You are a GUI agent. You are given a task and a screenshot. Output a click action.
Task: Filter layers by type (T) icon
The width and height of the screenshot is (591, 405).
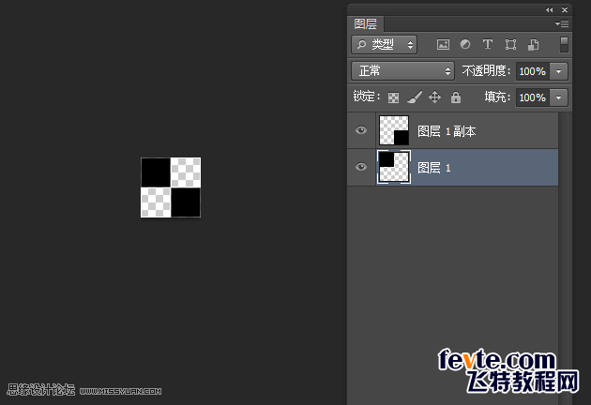pos(488,44)
